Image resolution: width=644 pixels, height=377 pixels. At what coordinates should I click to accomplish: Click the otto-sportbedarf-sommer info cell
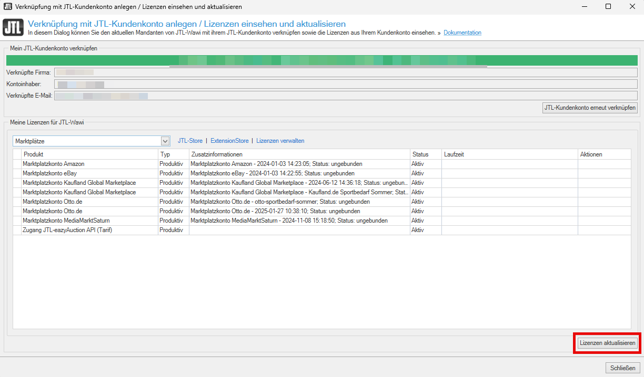click(x=299, y=202)
